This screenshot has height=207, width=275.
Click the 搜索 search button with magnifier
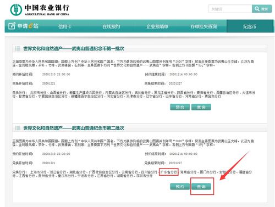[262, 9]
